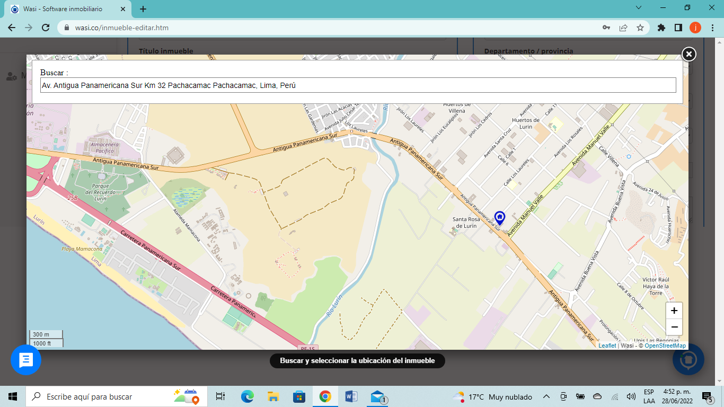The width and height of the screenshot is (724, 407).
Task: Bookmark this page with star
Action: 640,28
